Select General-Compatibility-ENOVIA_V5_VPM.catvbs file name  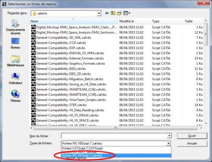(x=70, y=53)
